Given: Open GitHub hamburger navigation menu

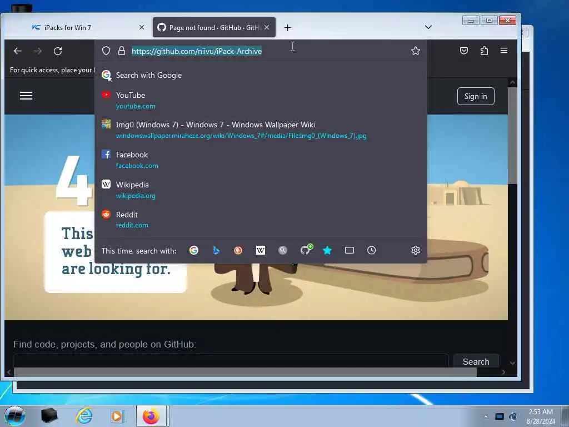Looking at the screenshot, I should pos(26,96).
